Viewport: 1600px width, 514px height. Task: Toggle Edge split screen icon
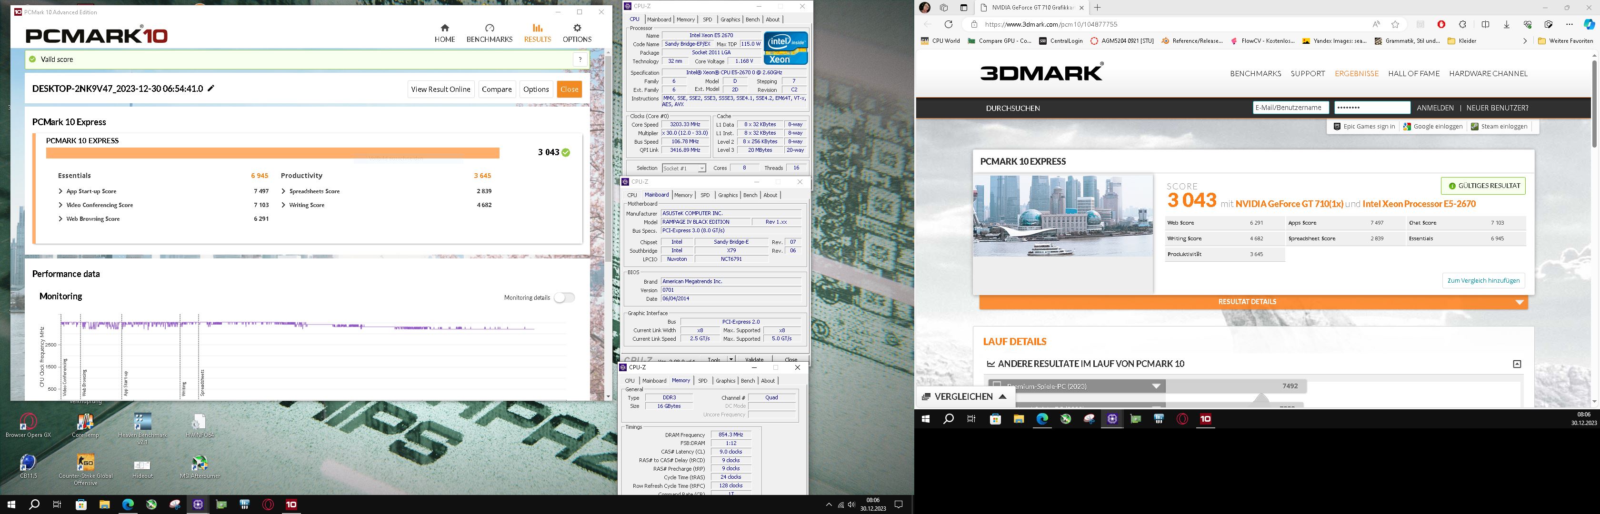tap(1486, 24)
